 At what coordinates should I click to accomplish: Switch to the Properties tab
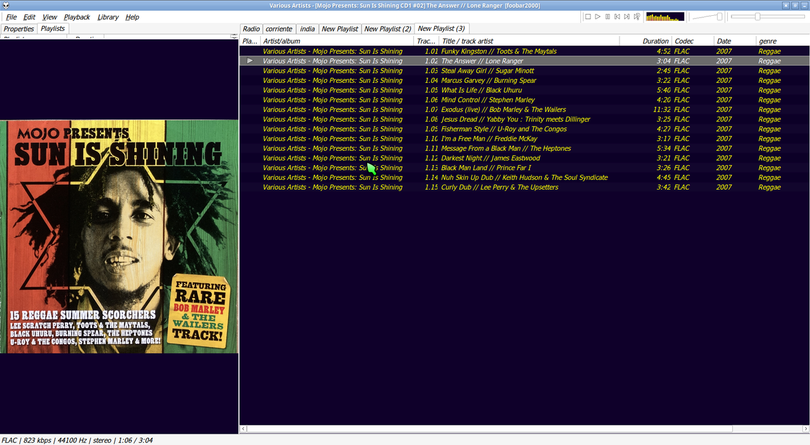18,29
